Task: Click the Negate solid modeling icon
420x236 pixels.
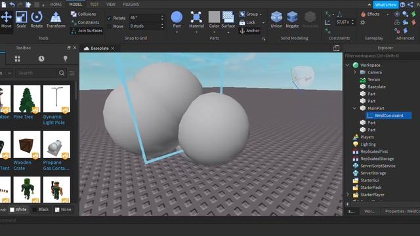Action: (292, 19)
